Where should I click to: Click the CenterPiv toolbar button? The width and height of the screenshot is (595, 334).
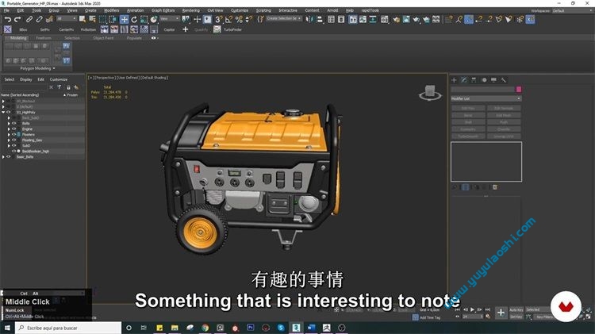[x=67, y=29]
